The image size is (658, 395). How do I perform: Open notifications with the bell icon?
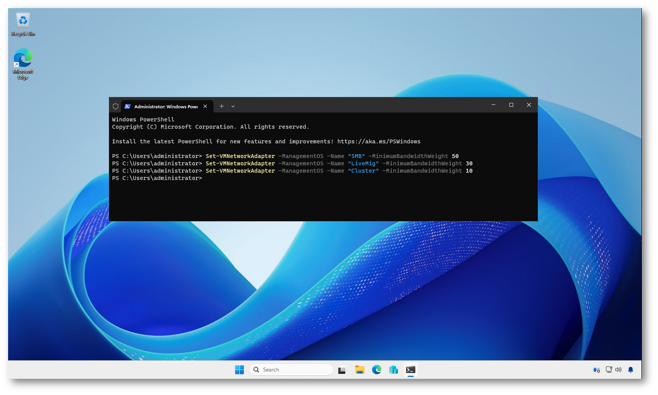click(x=631, y=370)
